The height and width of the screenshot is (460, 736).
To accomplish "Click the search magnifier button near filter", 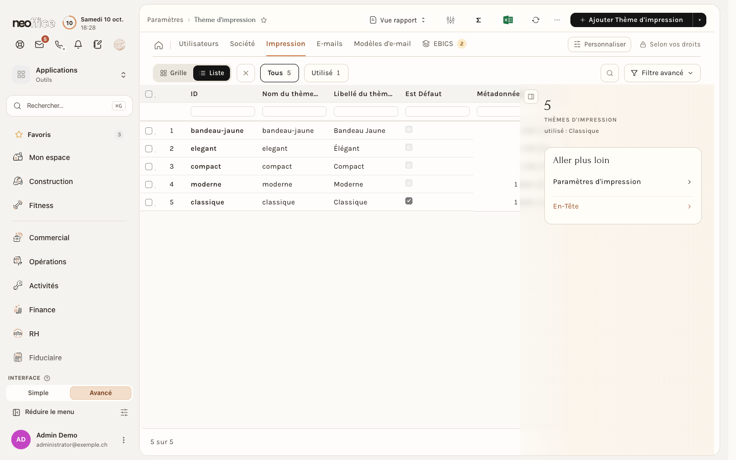I will pyautogui.click(x=610, y=73).
